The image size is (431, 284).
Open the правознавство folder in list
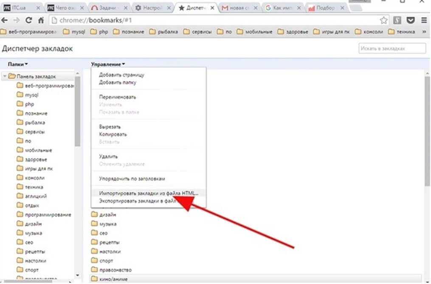(111, 270)
